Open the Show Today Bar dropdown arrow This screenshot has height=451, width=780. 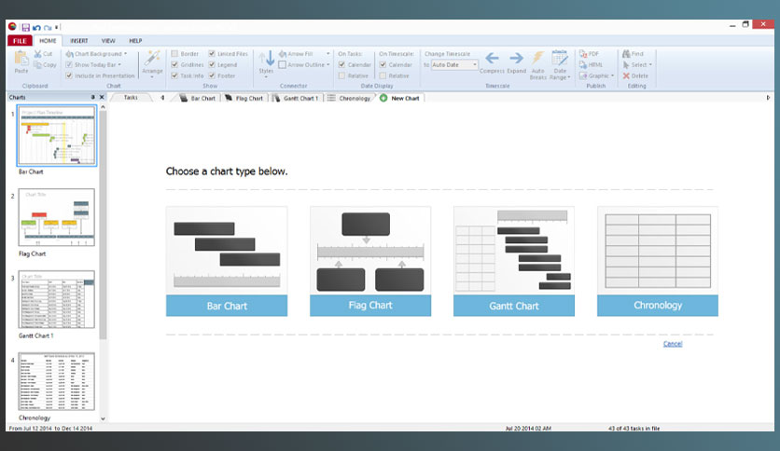click(119, 65)
